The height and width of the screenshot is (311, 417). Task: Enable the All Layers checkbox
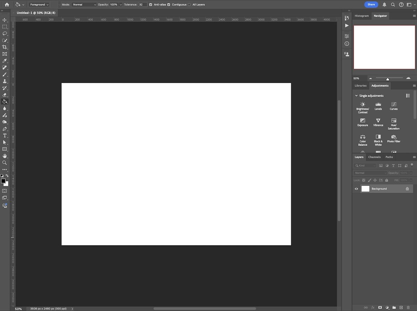pyautogui.click(x=189, y=5)
